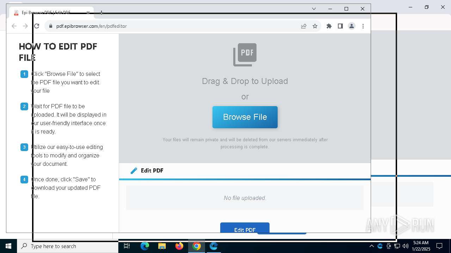The width and height of the screenshot is (451, 253).
Task: Click step 3 number badge
Action: (24, 147)
